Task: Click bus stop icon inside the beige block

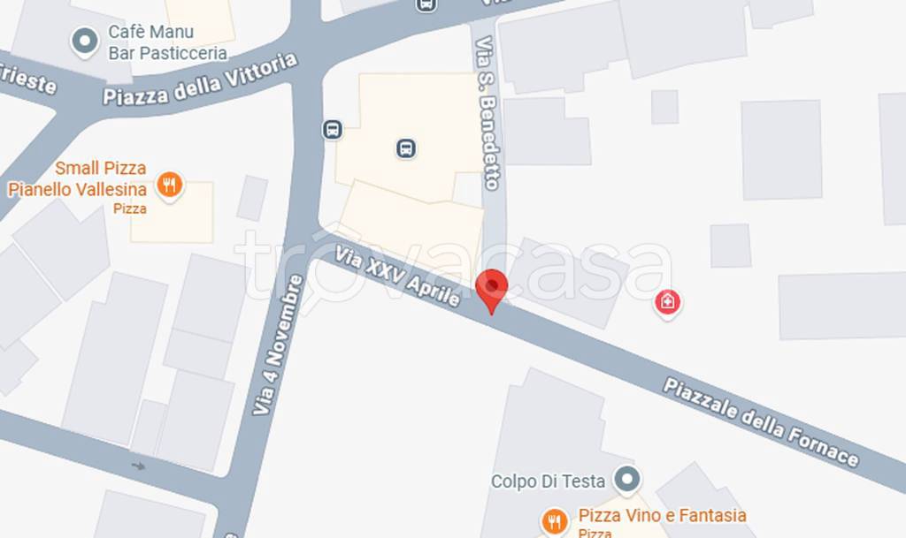Action: click(405, 148)
